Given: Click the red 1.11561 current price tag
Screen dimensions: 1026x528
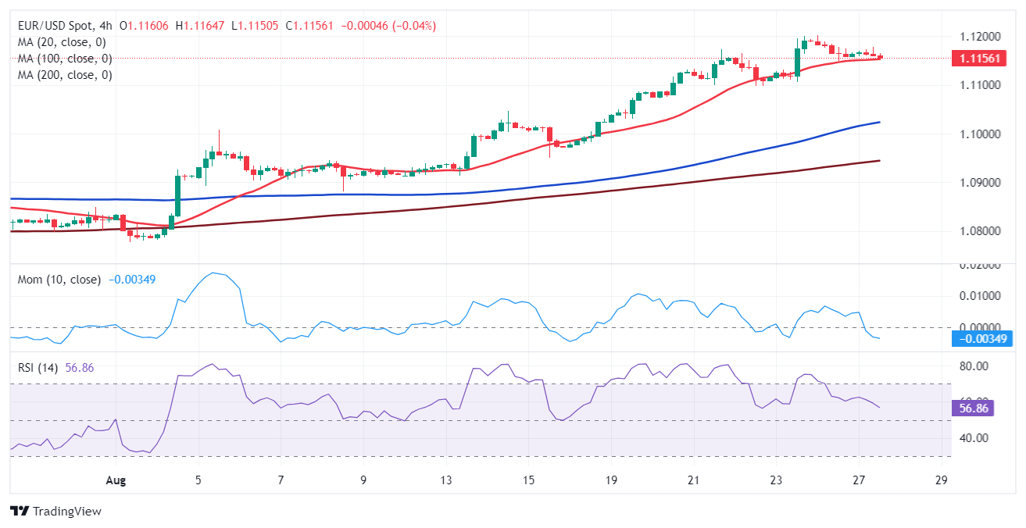Looking at the screenshot, I should click(978, 59).
